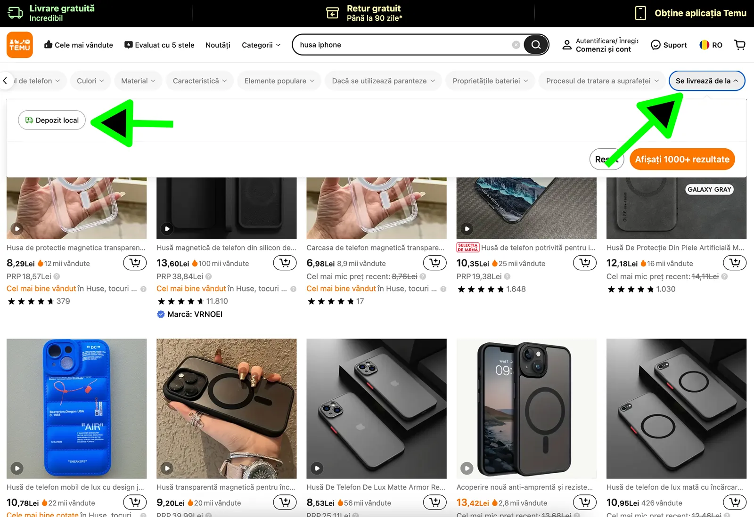Viewport: 754px width, 517px height.
Task: Clear the search field with the X icon
Action: click(516, 45)
